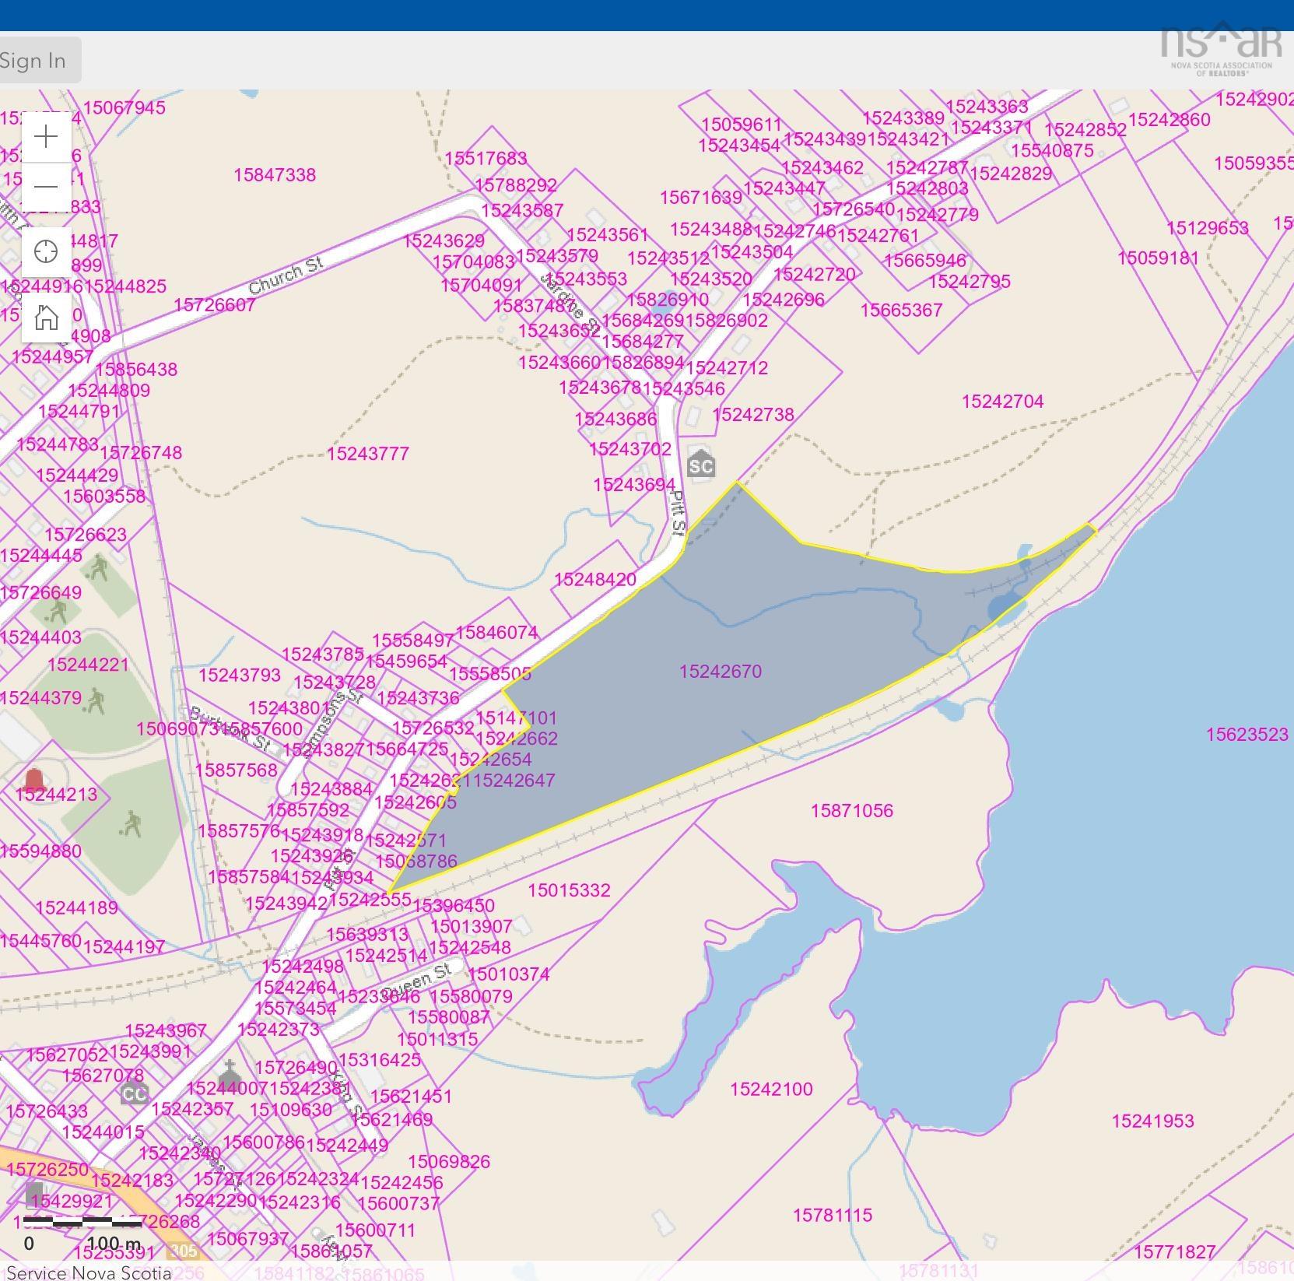Zoom in on the map with the plus button

[x=46, y=137]
